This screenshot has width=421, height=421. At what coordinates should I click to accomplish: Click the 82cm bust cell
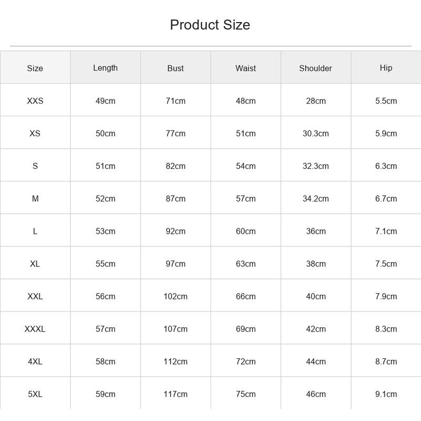(175, 166)
